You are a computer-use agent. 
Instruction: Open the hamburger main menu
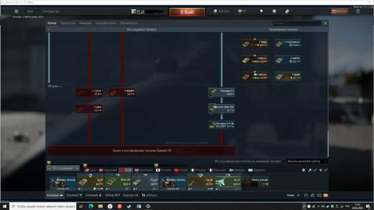point(16,11)
